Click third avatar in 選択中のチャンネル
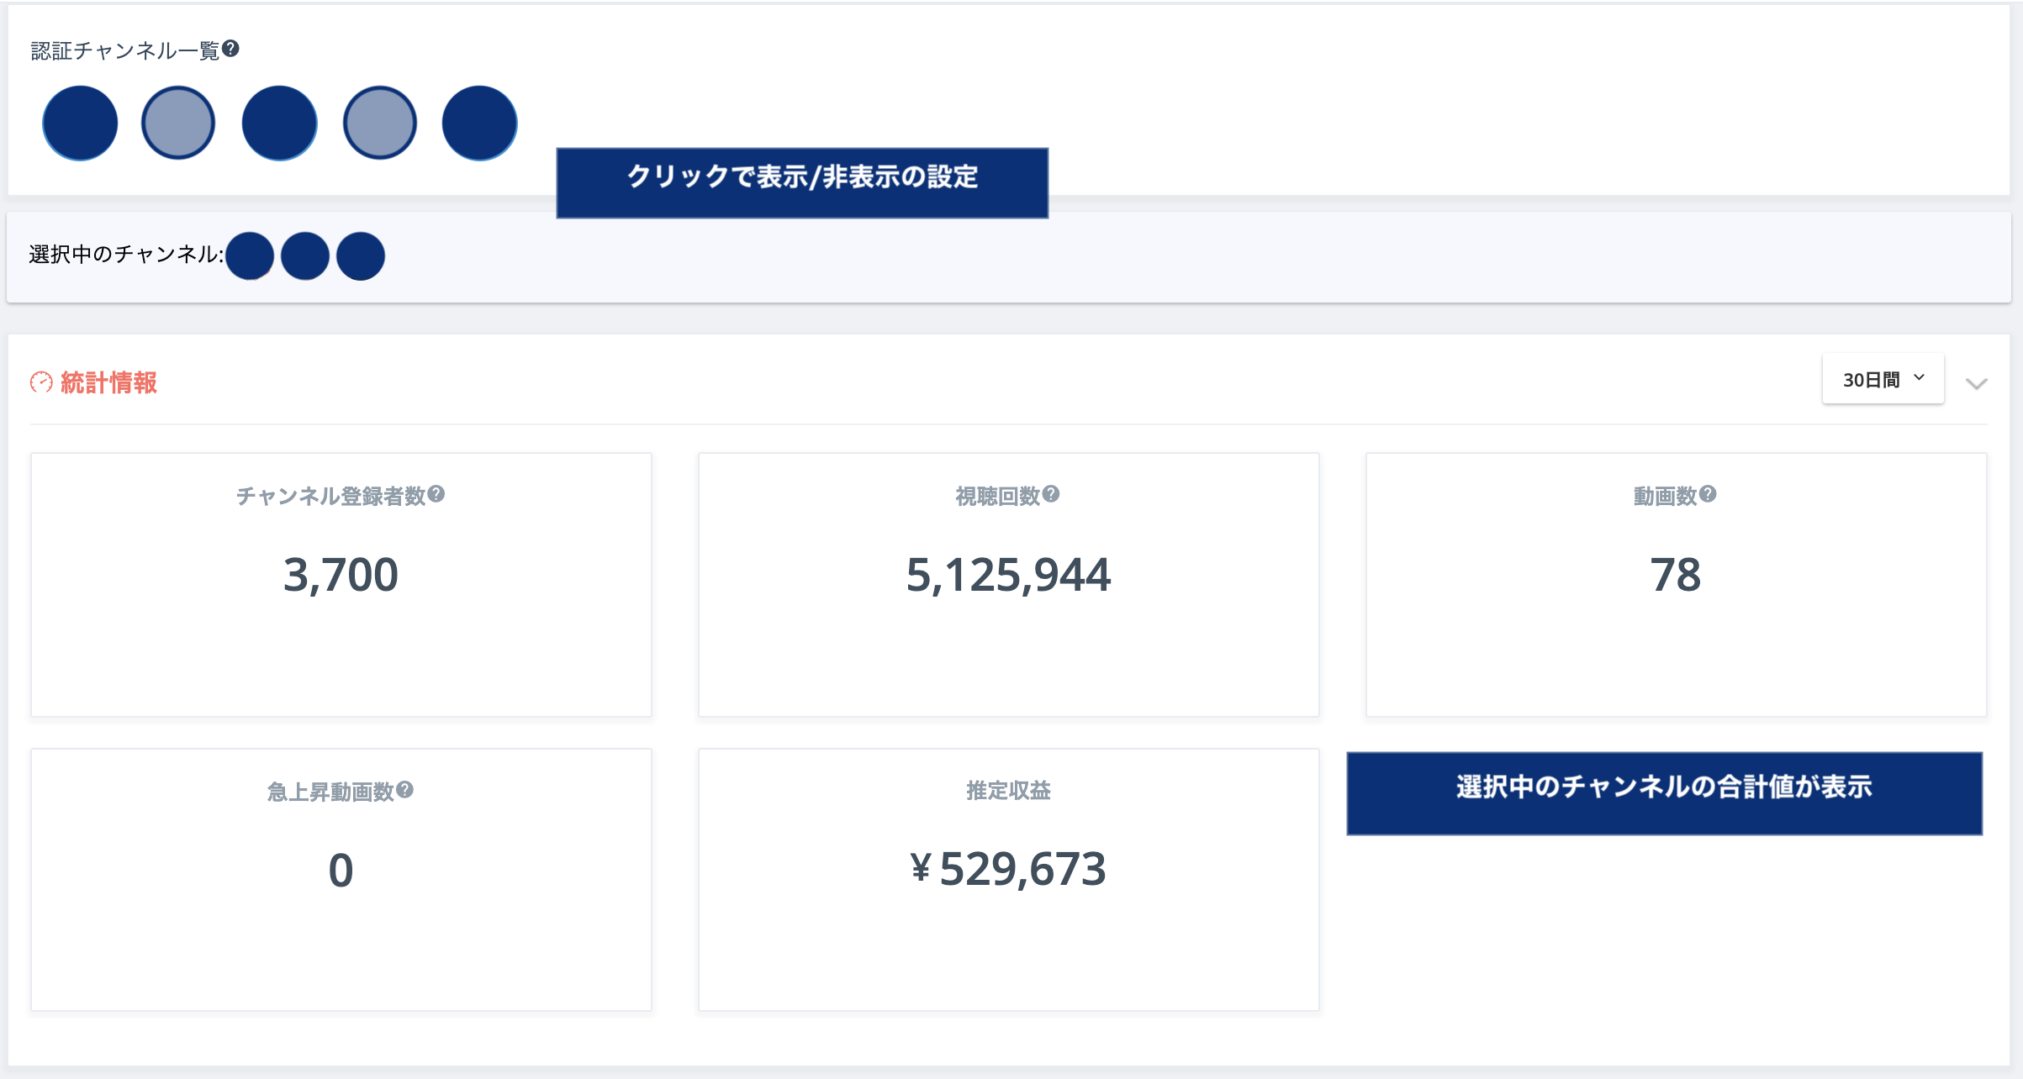Image resolution: width=2023 pixels, height=1079 pixels. (361, 256)
